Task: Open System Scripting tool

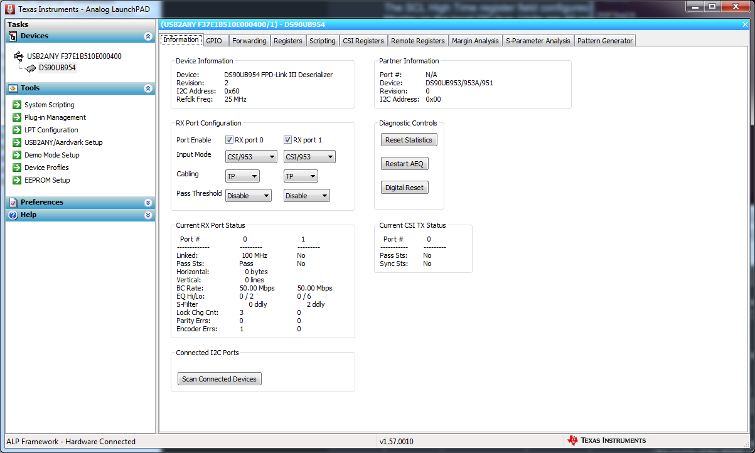Action: tap(50, 105)
